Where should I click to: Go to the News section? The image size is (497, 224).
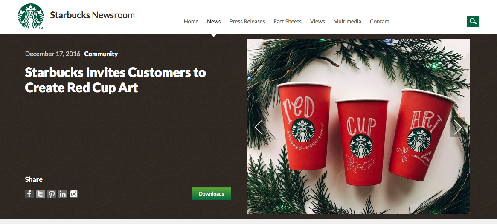pyautogui.click(x=214, y=22)
